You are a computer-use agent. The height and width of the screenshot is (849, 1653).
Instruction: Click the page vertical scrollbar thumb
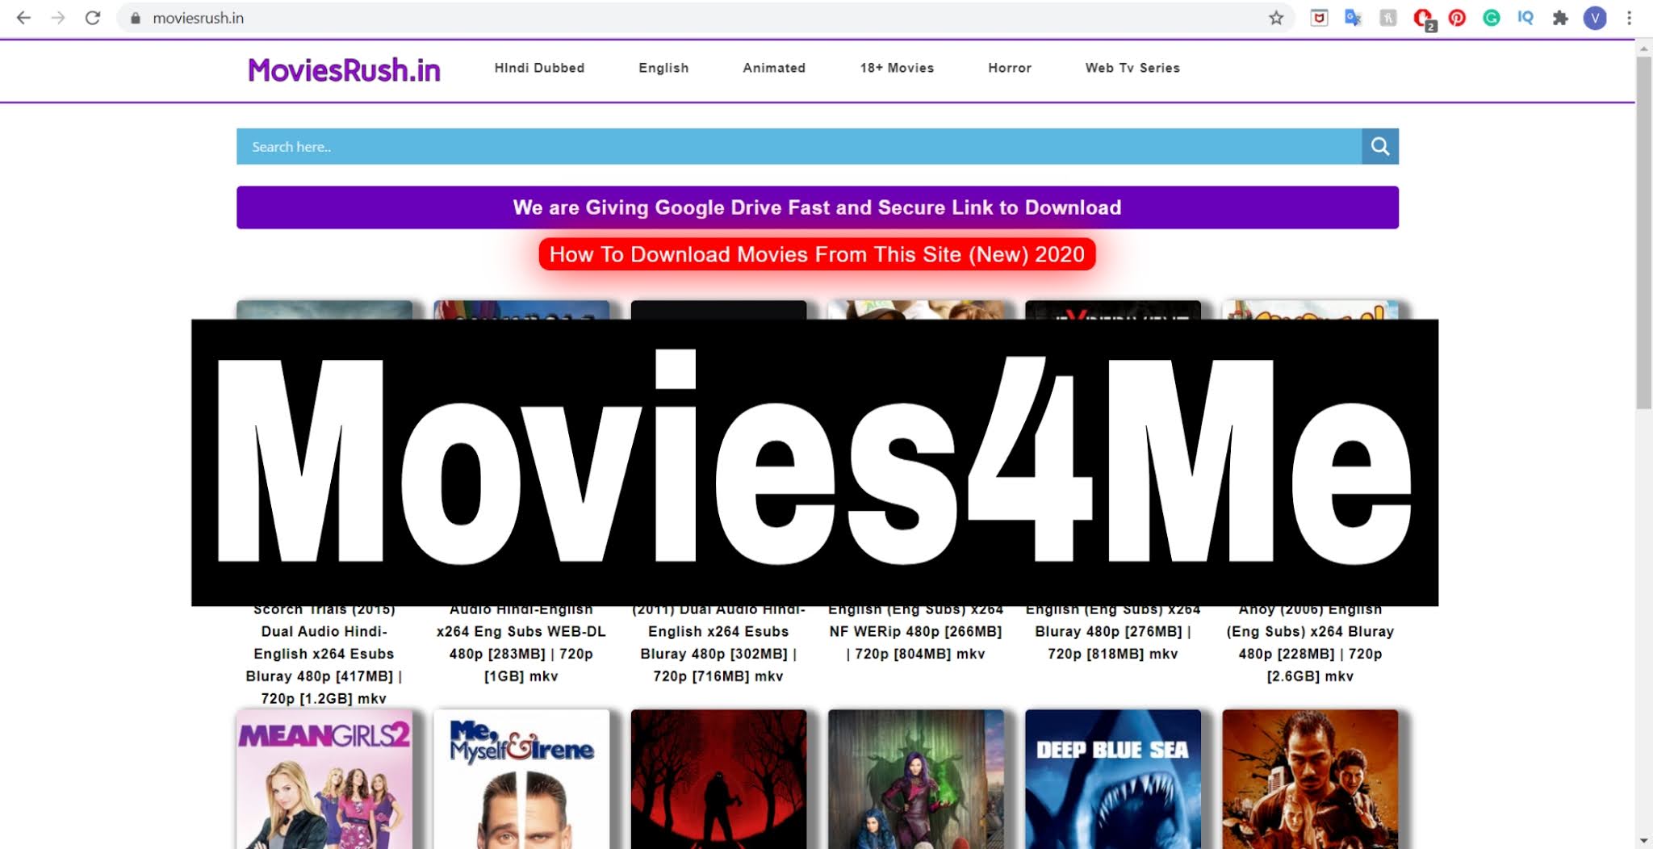[x=1643, y=232]
